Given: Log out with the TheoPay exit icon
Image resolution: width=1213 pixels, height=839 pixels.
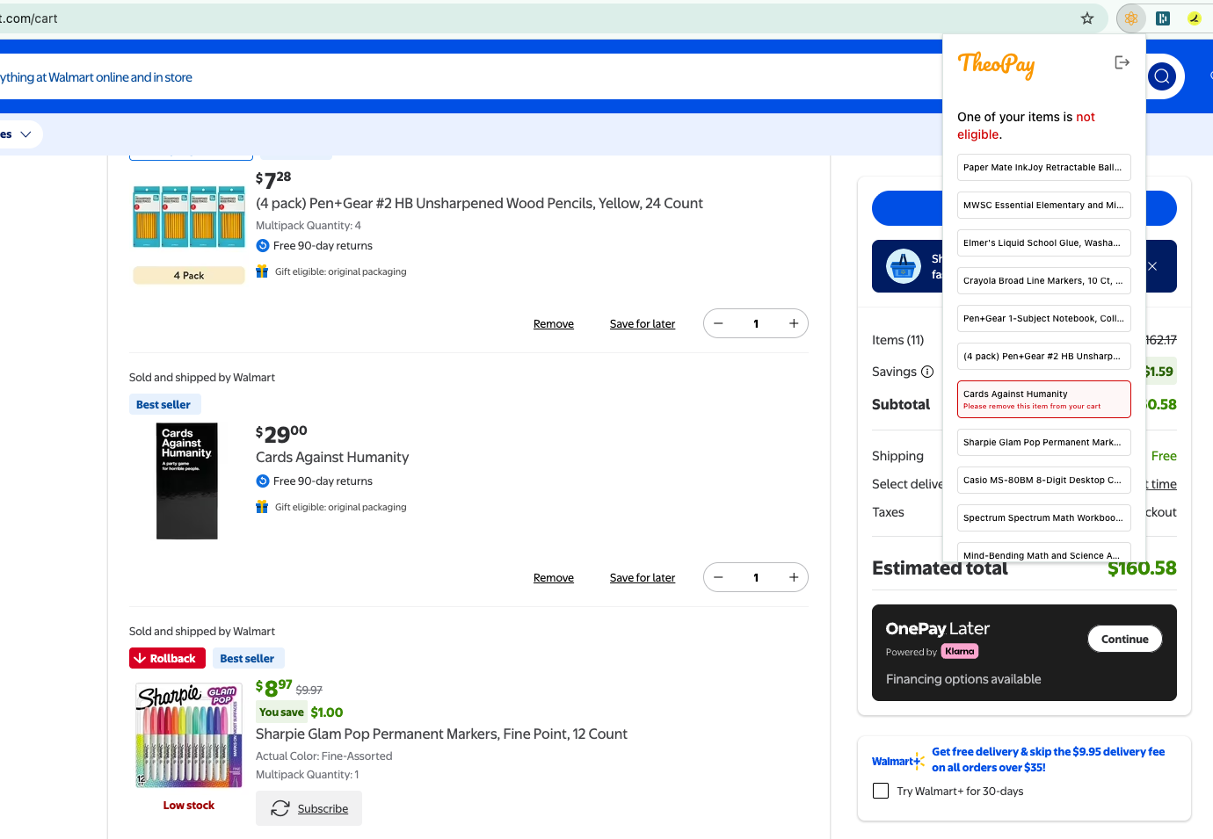Looking at the screenshot, I should click(x=1122, y=62).
